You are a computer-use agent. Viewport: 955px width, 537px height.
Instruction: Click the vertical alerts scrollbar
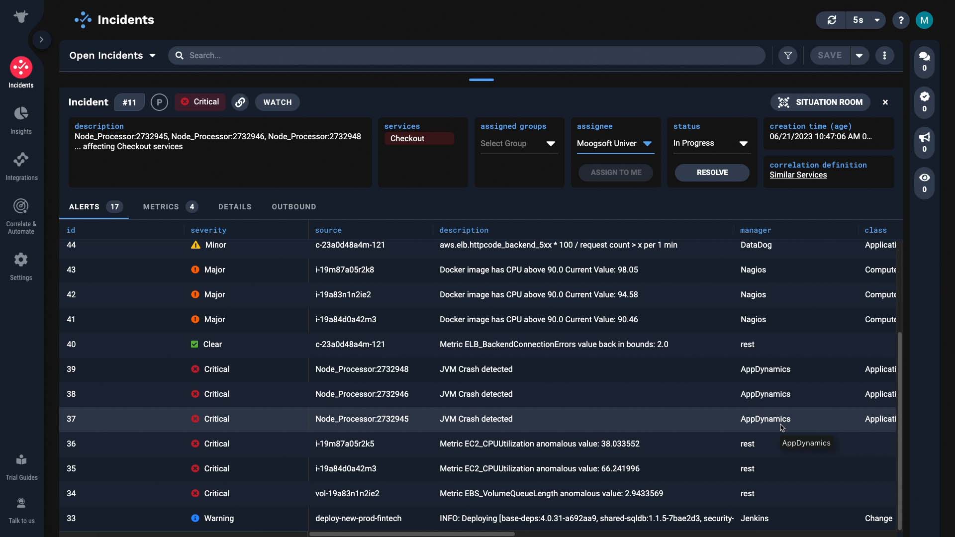click(899, 432)
